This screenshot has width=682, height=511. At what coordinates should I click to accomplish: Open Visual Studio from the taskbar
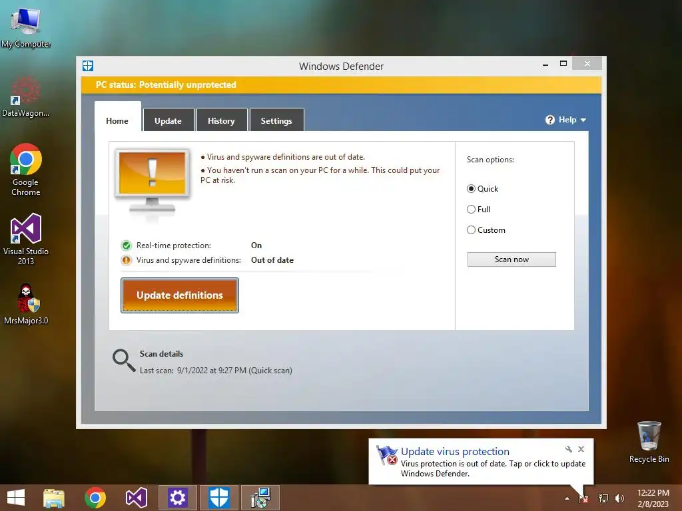click(137, 498)
